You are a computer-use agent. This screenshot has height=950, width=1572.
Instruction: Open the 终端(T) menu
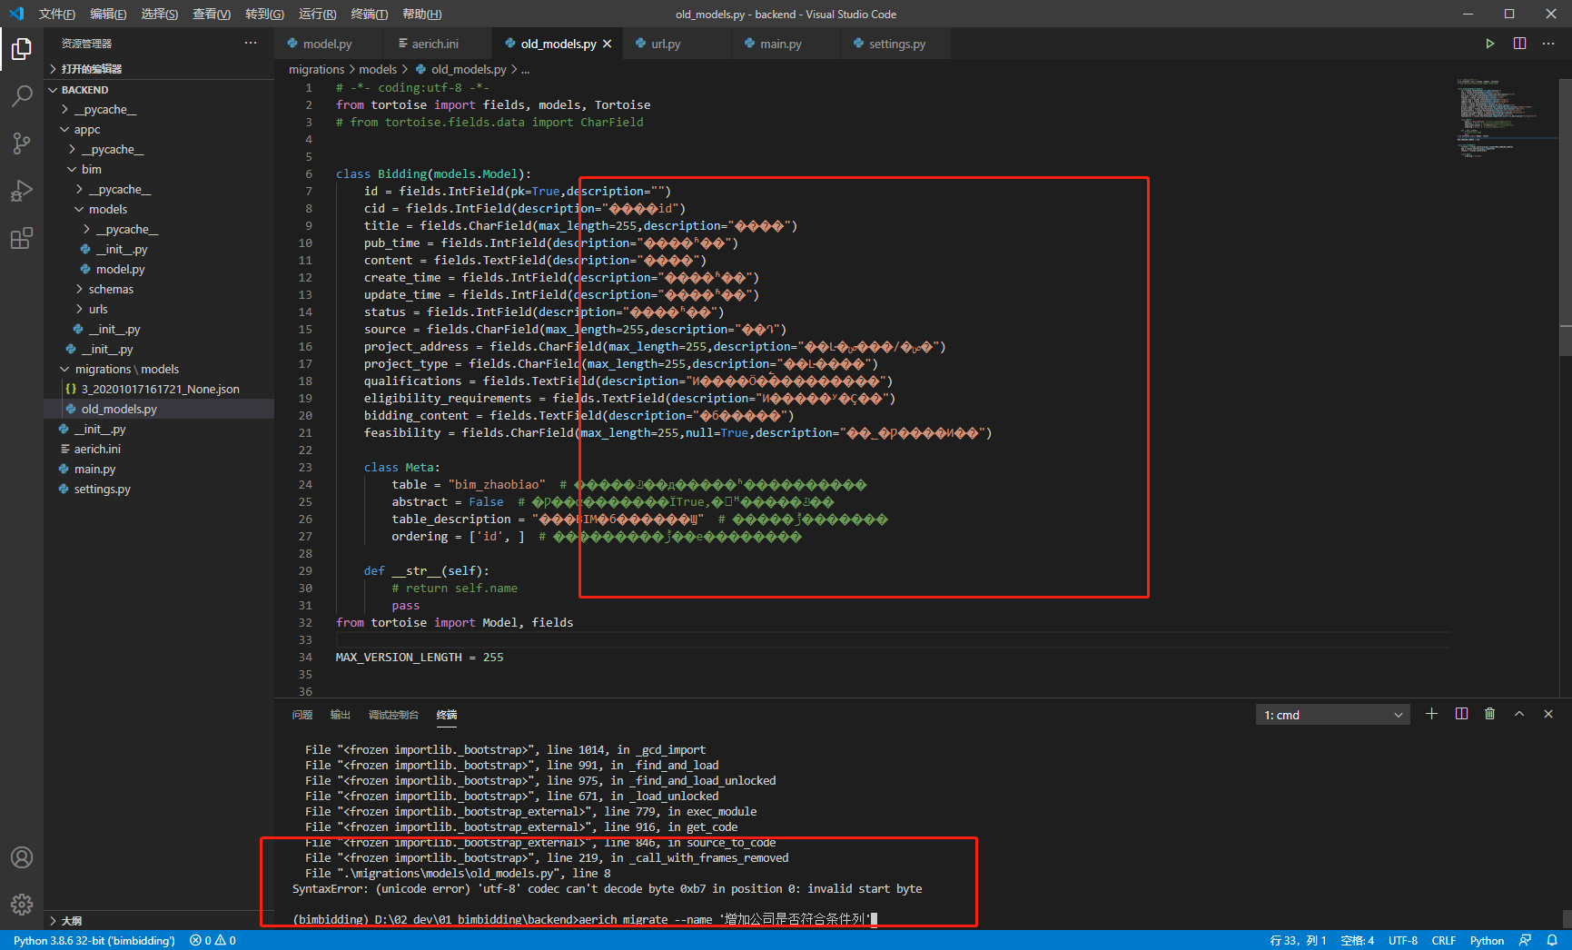coord(370,14)
